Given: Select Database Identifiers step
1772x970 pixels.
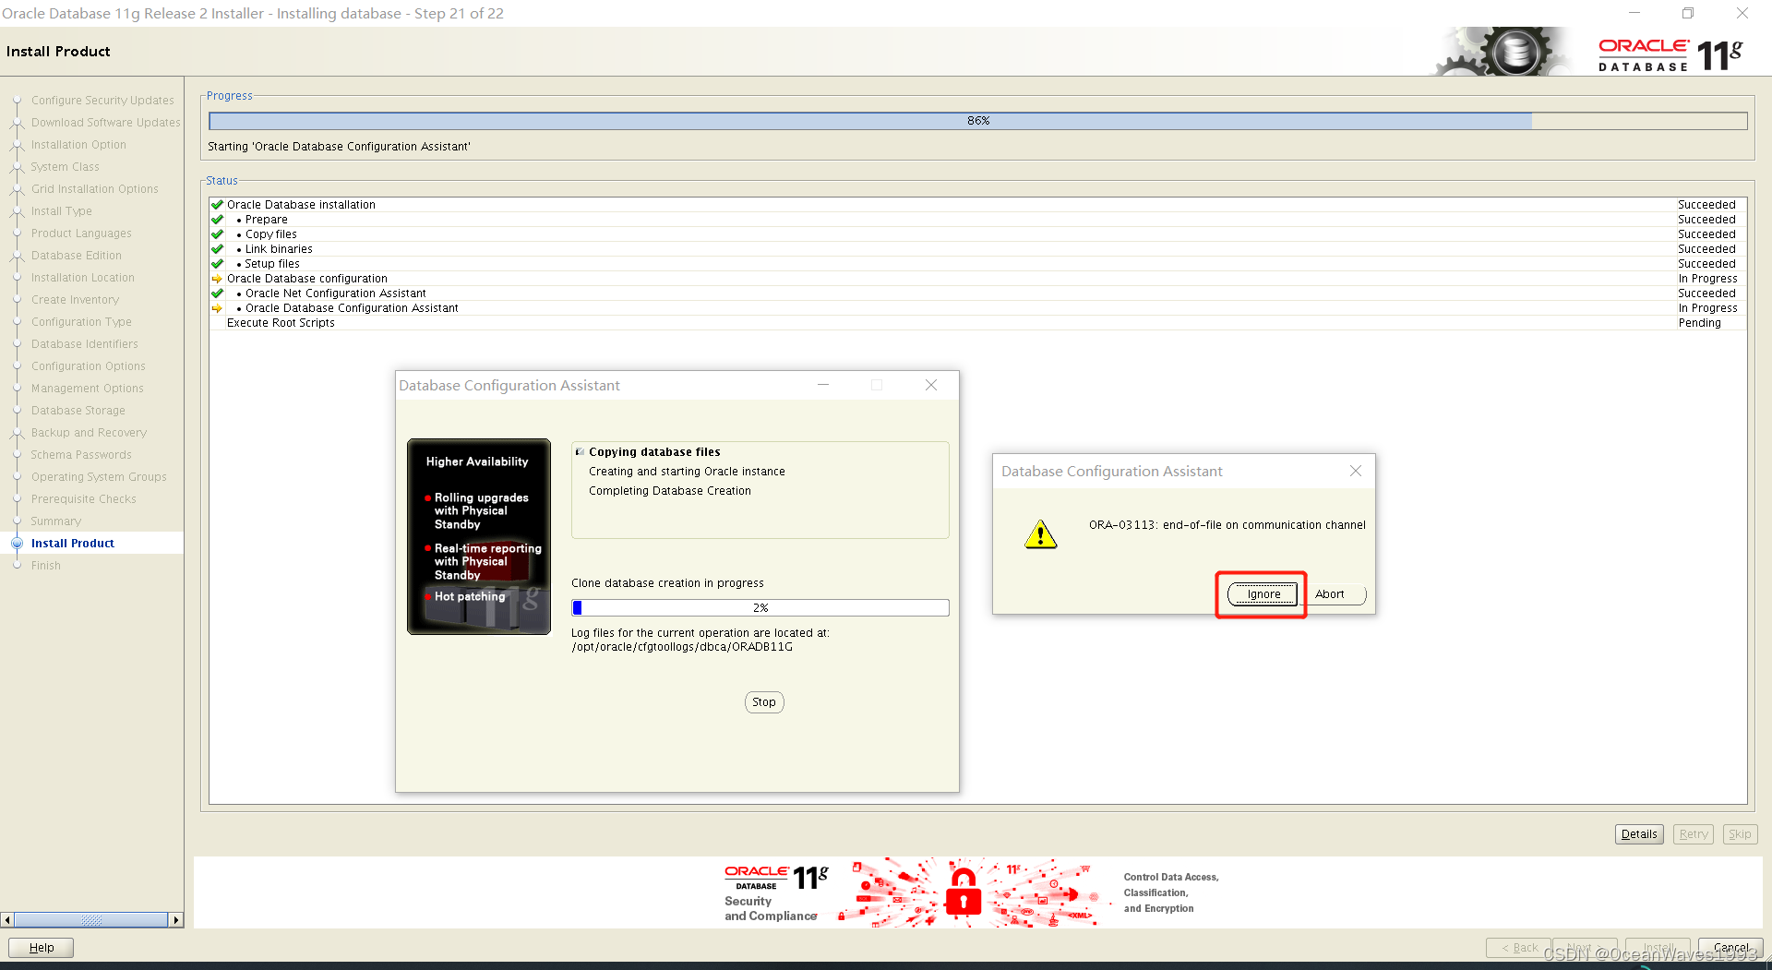Looking at the screenshot, I should [85, 344].
